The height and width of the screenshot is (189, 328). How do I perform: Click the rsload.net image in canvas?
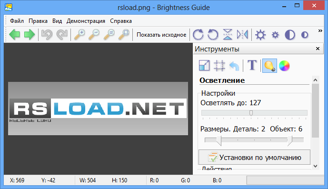point(98,109)
